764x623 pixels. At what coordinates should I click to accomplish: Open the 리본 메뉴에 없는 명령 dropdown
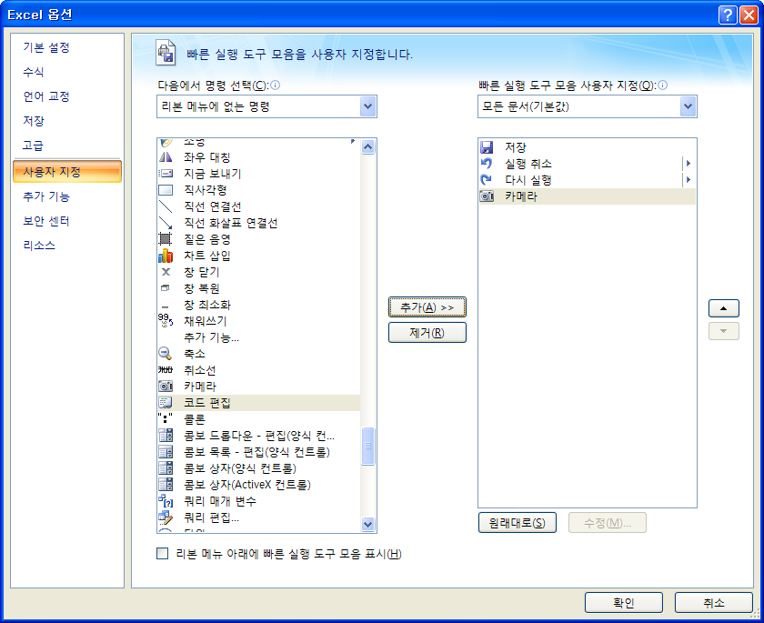pyautogui.click(x=367, y=106)
